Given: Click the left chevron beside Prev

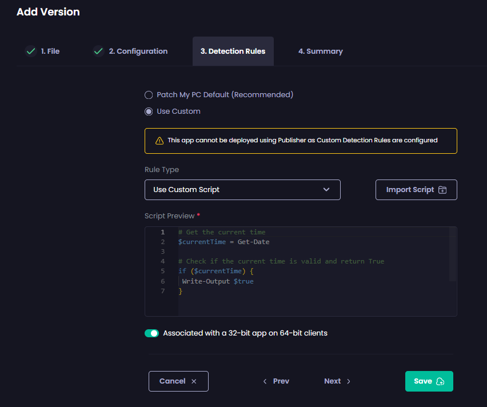Looking at the screenshot, I should (x=265, y=381).
